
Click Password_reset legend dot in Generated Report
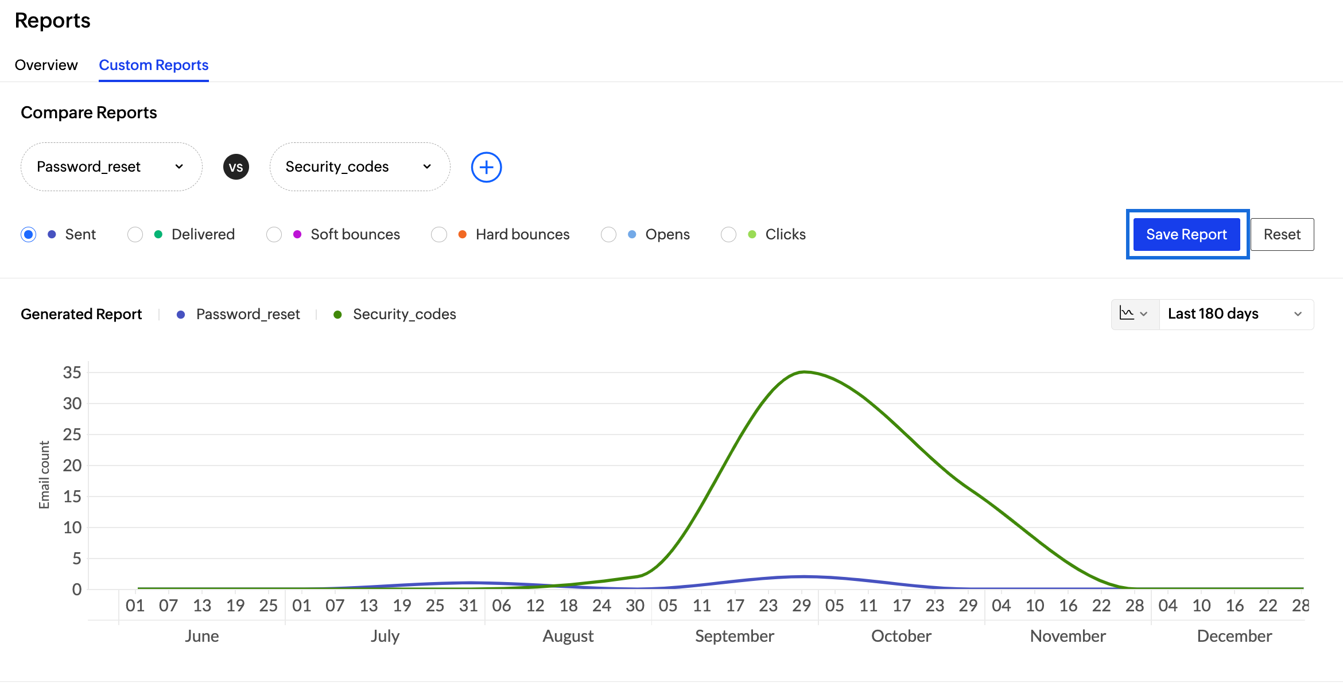[181, 315]
